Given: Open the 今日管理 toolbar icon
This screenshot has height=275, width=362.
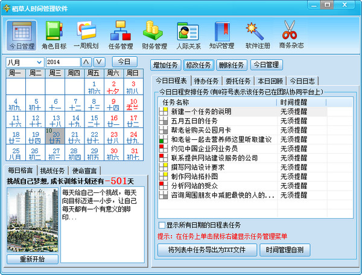Looking at the screenshot, I should [22, 35].
